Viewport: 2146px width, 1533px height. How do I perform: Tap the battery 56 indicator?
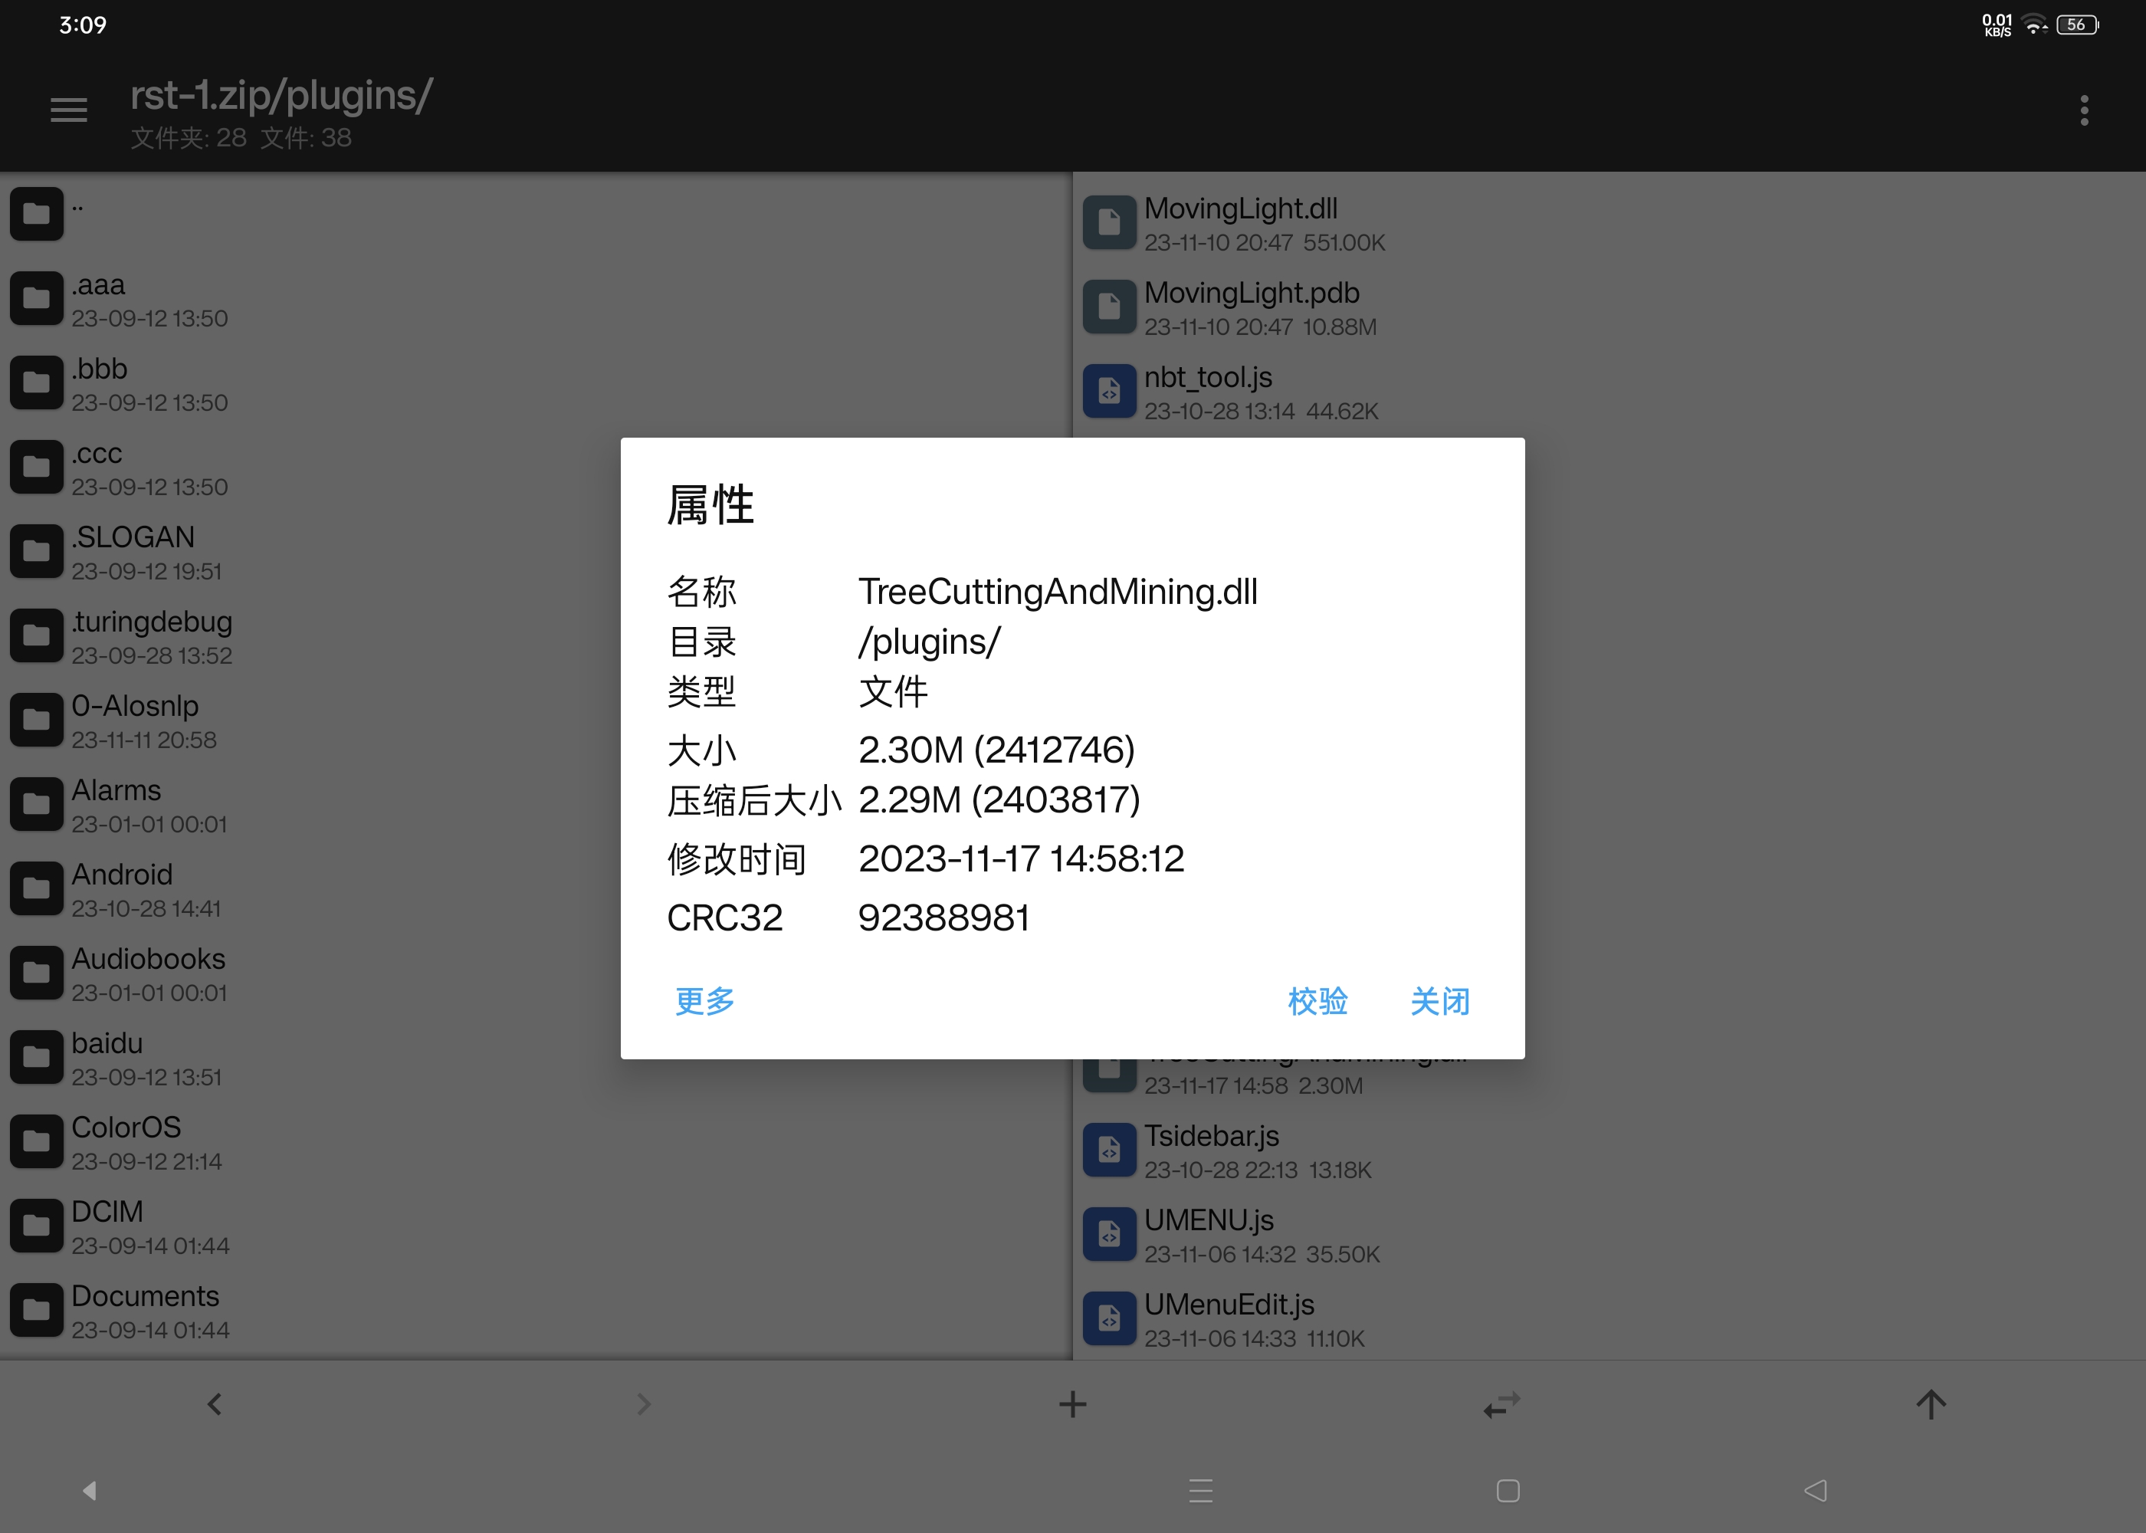pyautogui.click(x=2077, y=25)
